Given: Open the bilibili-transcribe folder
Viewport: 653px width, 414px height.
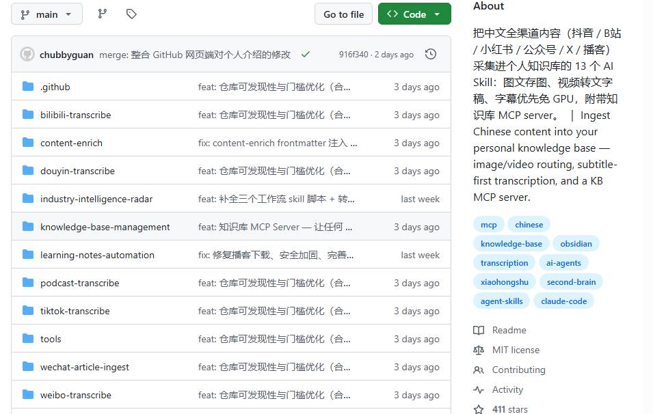Looking at the screenshot, I should coord(75,115).
